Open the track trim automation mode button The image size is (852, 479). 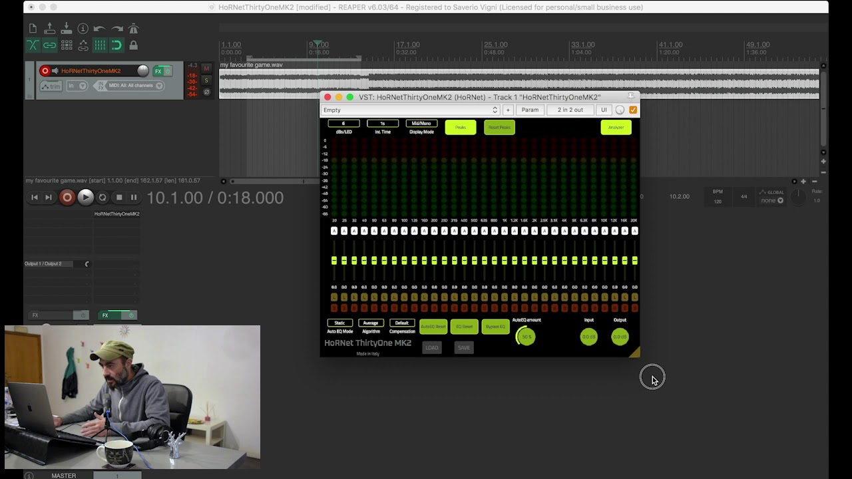pyautogui.click(x=51, y=86)
